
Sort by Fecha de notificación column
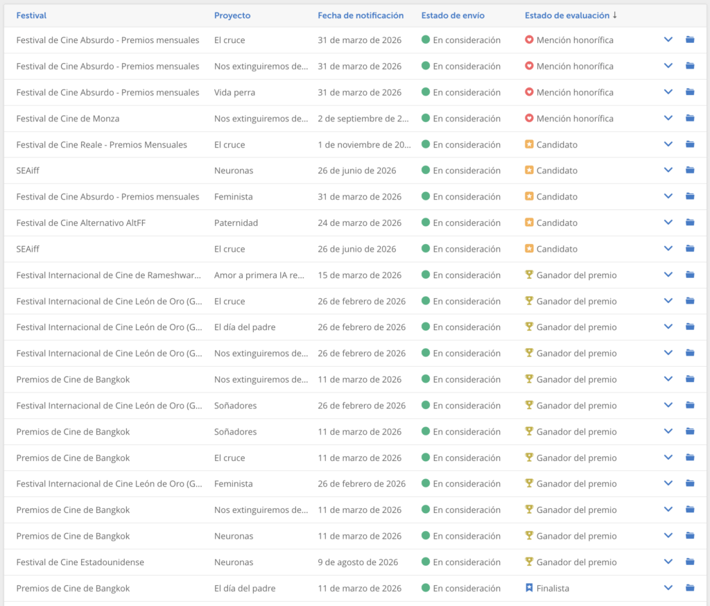361,15
